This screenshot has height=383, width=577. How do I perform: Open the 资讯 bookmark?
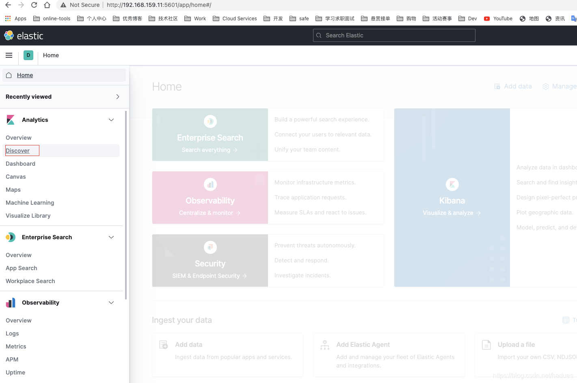pos(555,19)
